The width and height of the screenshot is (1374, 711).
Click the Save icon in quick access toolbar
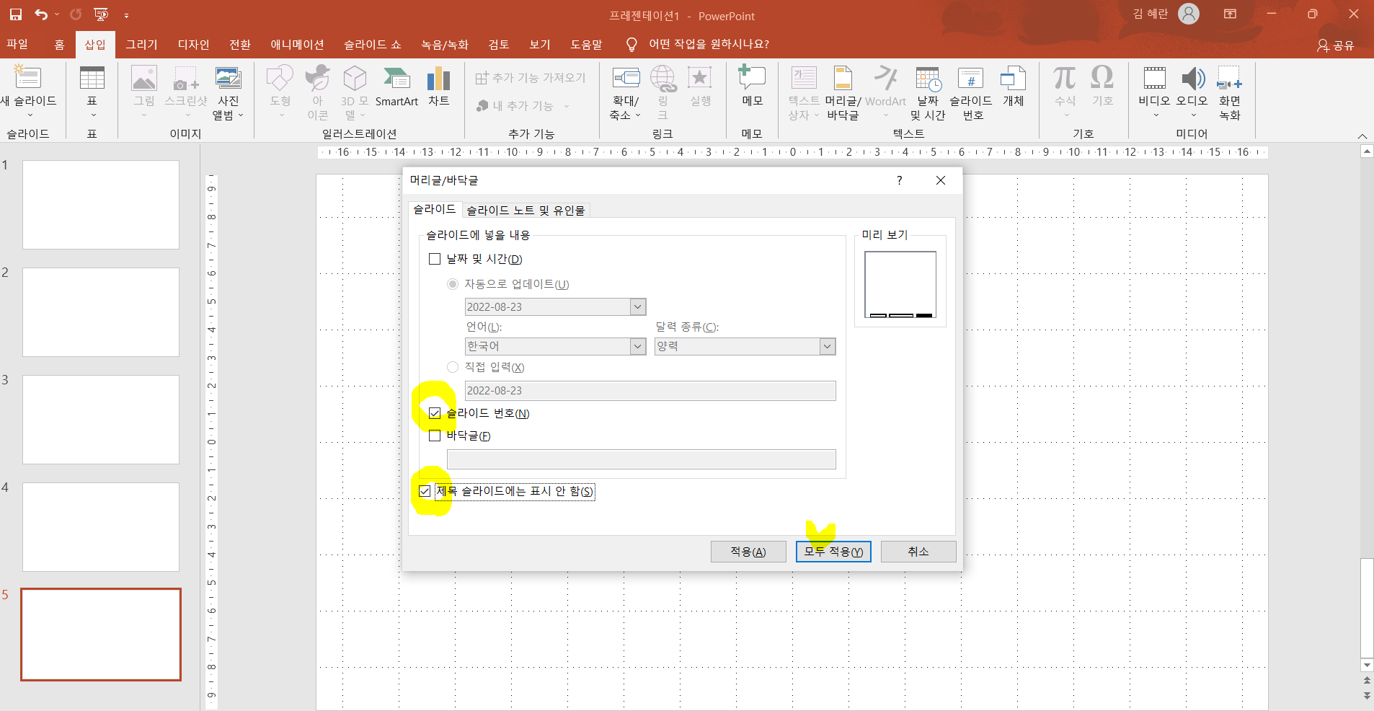pos(15,14)
